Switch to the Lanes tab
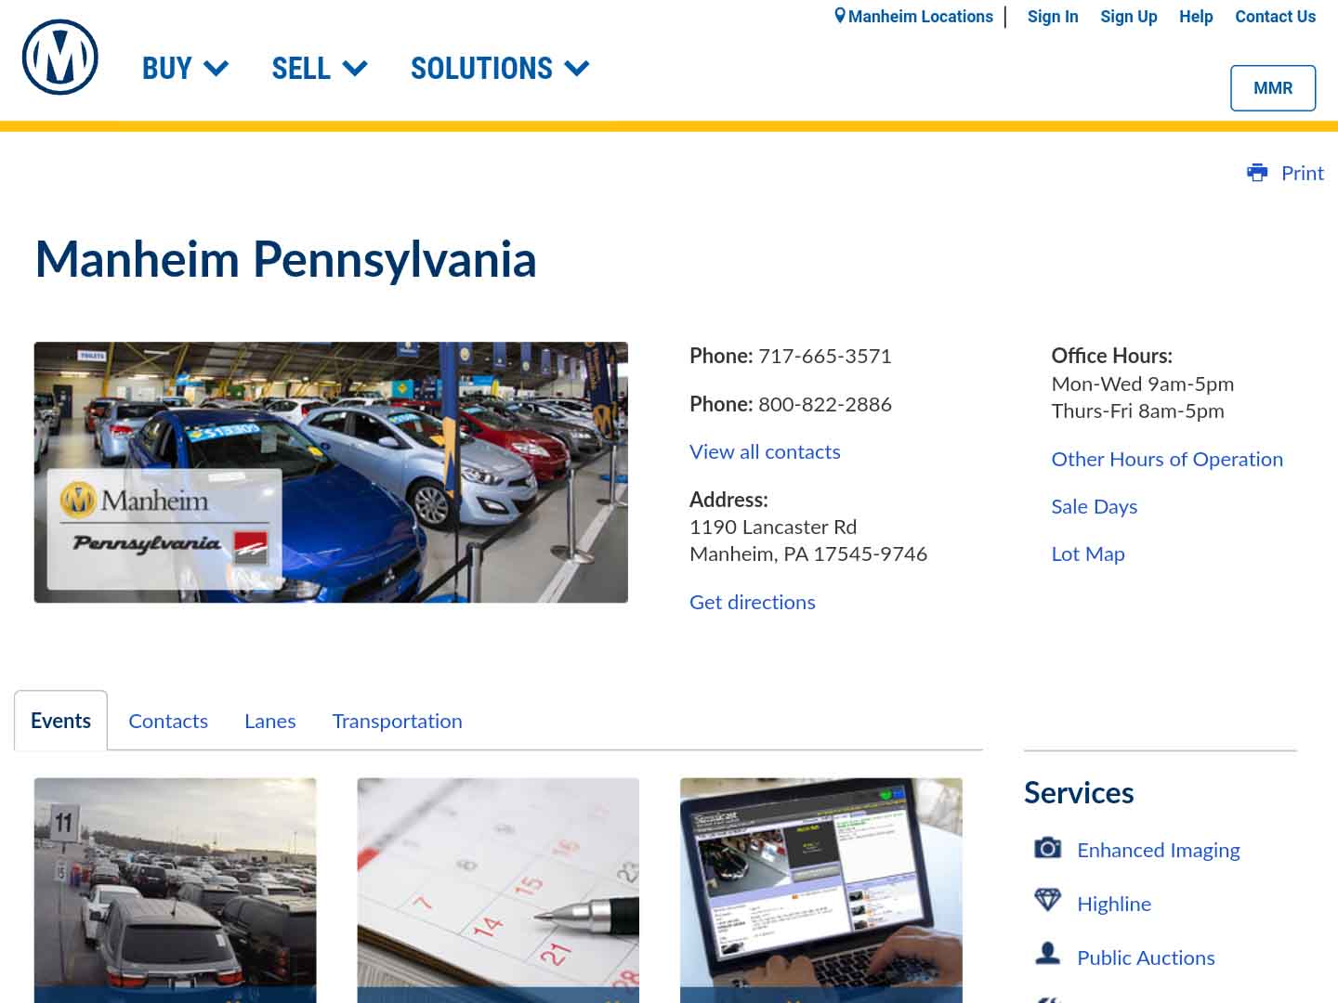Viewport: 1338px width, 1003px height. (x=270, y=721)
